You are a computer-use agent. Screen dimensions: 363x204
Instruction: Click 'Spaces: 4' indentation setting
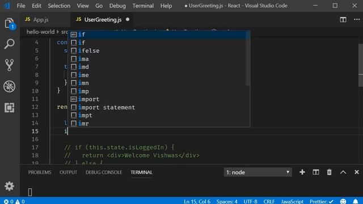[227, 202]
